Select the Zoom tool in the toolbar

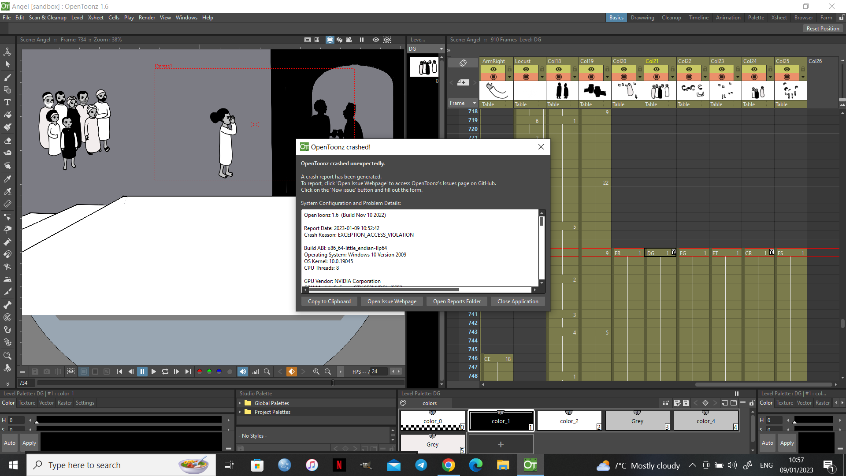coord(7,356)
